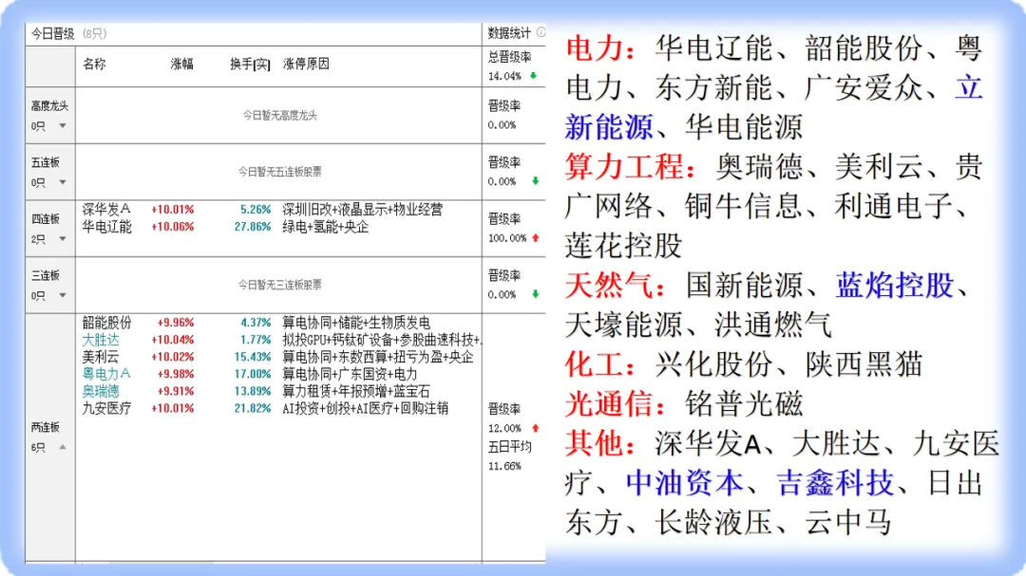Click the +9.96% gain for 韶能股份
Screen dimensions: 1026x576
click(x=176, y=323)
